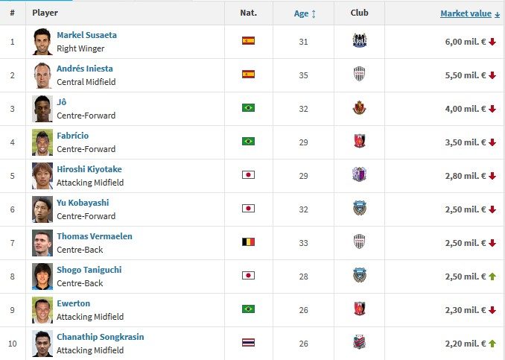This screenshot has width=505, height=360.
Task: Click the Spanish flag next to Markel Susaeta
Action: (x=248, y=40)
